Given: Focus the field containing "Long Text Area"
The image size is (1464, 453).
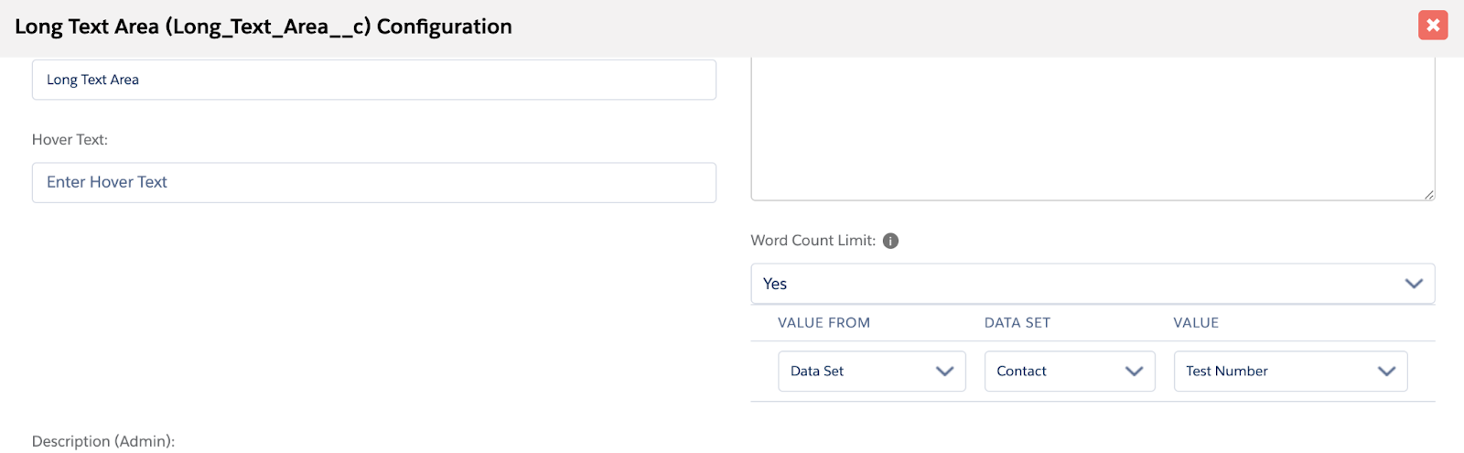Looking at the screenshot, I should tap(373, 80).
